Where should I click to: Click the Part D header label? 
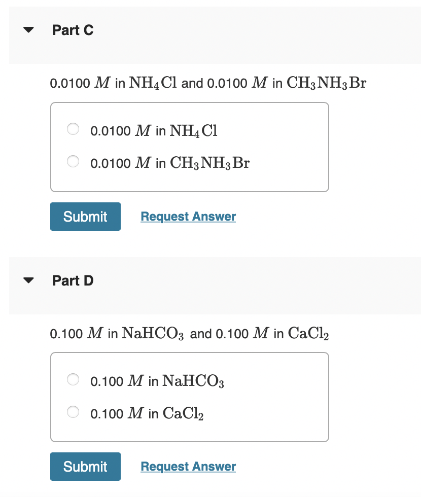[x=73, y=280]
